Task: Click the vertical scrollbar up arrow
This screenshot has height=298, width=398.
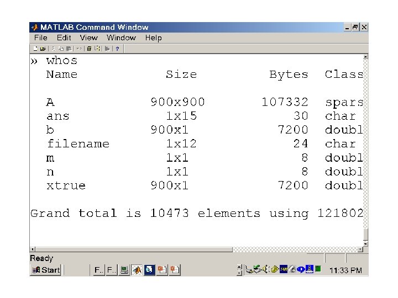Action: [x=365, y=57]
